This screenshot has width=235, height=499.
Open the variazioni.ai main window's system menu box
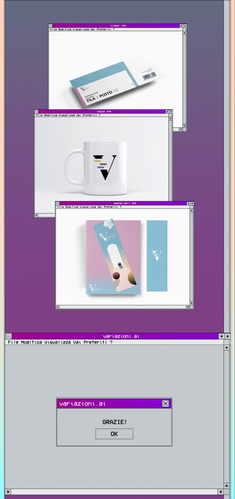[x=9, y=336]
